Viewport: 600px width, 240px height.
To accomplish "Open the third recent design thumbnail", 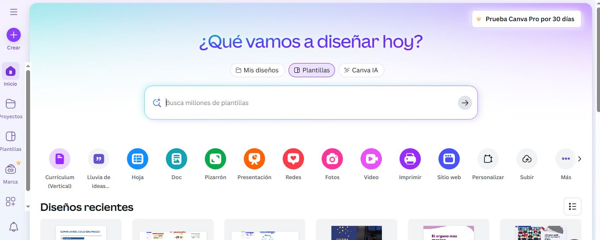I will tap(265, 229).
